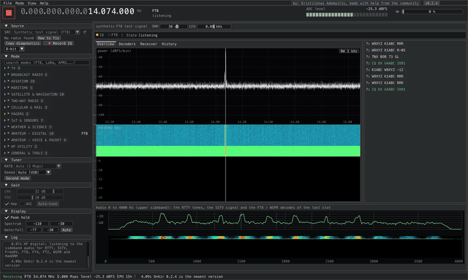Click the Record IQ red dot button

(58, 43)
